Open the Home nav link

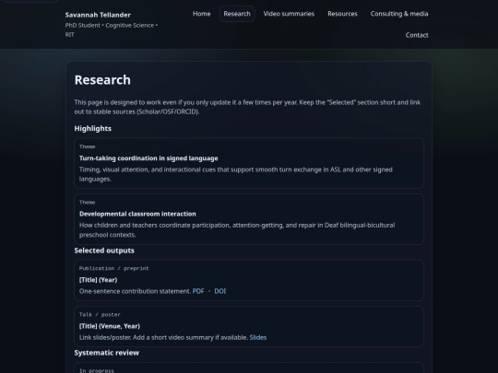click(x=201, y=14)
